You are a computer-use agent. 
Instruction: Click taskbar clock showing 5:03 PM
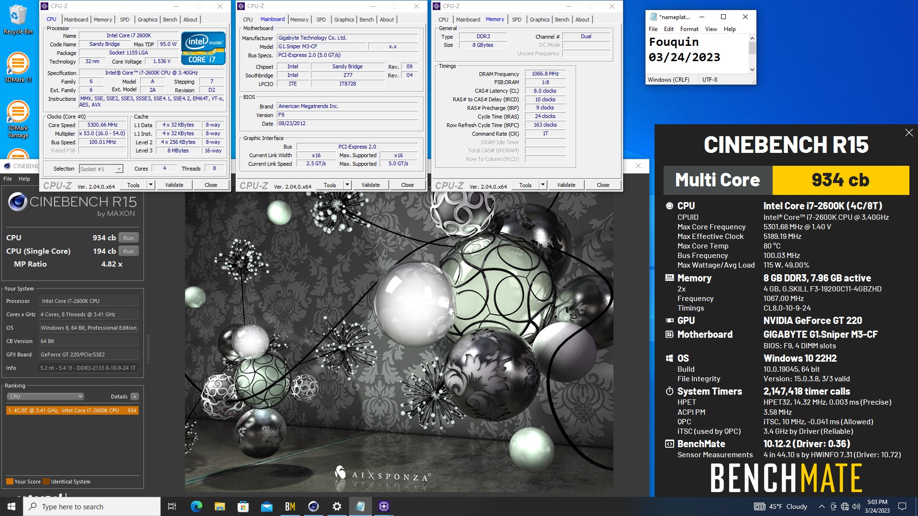(877, 506)
